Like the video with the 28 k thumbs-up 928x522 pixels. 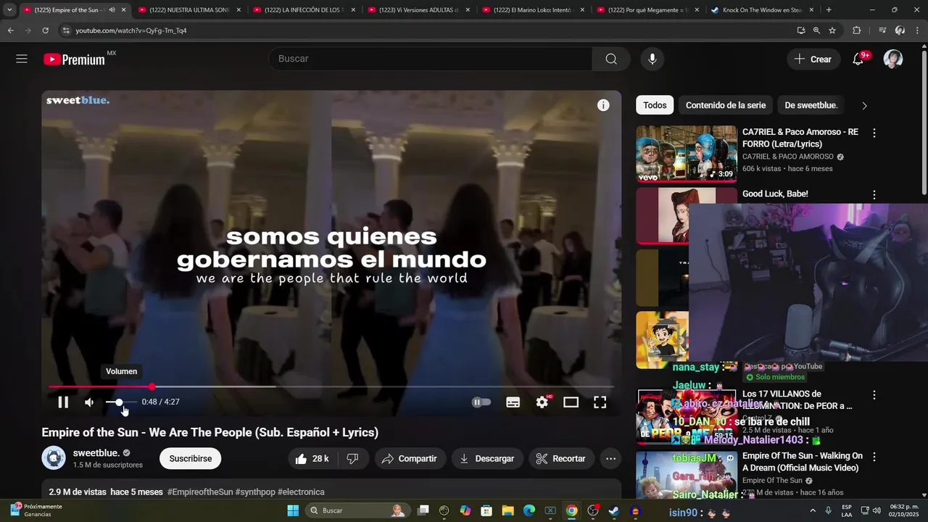click(312, 459)
